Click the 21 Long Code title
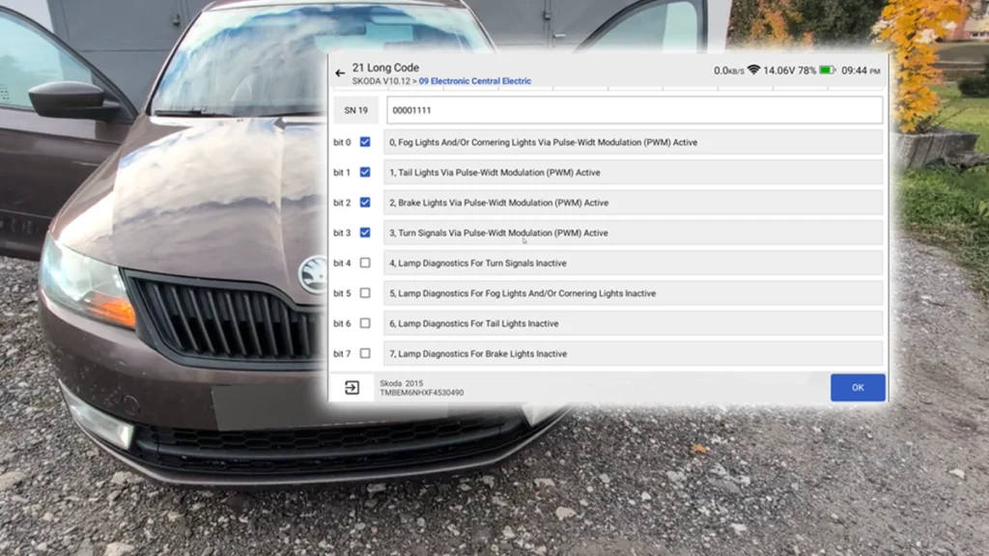Viewport: 989px width, 556px height. click(385, 68)
